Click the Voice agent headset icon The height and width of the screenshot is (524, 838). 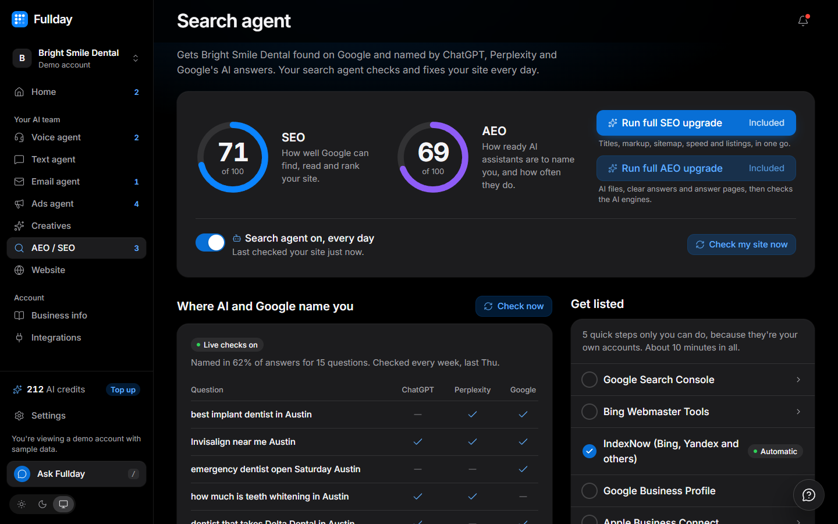[19, 137]
